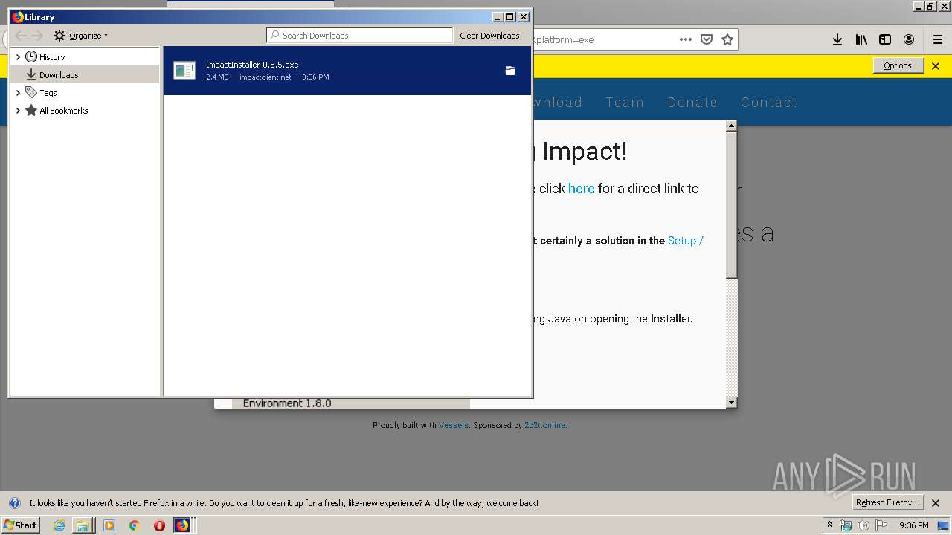Viewport: 952px width, 535px height.
Task: Expand the Tags tree item
Action: pos(18,93)
